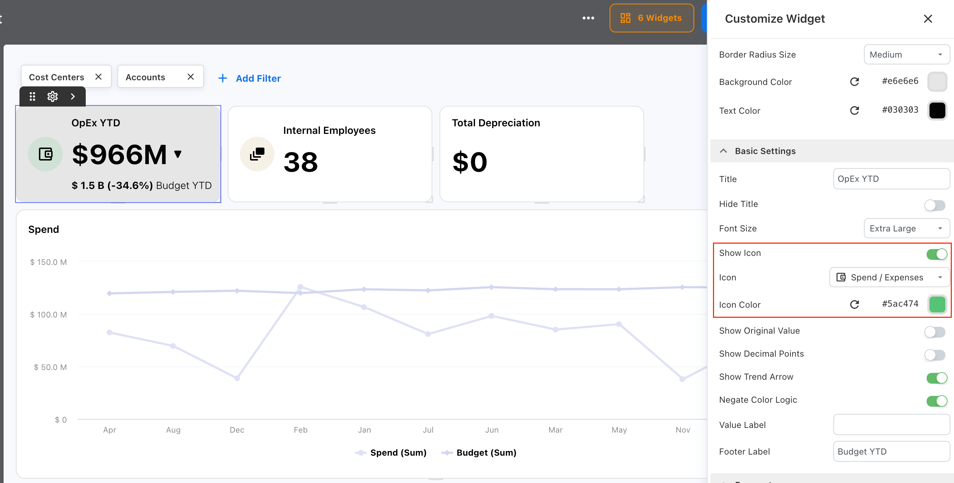Viewport: 954px width, 483px height.
Task: Reset the Text Color
Action: coord(854,110)
